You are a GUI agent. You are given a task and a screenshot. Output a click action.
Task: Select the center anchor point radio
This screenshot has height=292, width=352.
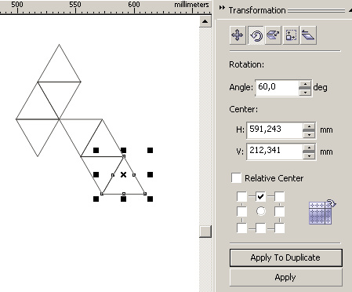click(x=261, y=211)
